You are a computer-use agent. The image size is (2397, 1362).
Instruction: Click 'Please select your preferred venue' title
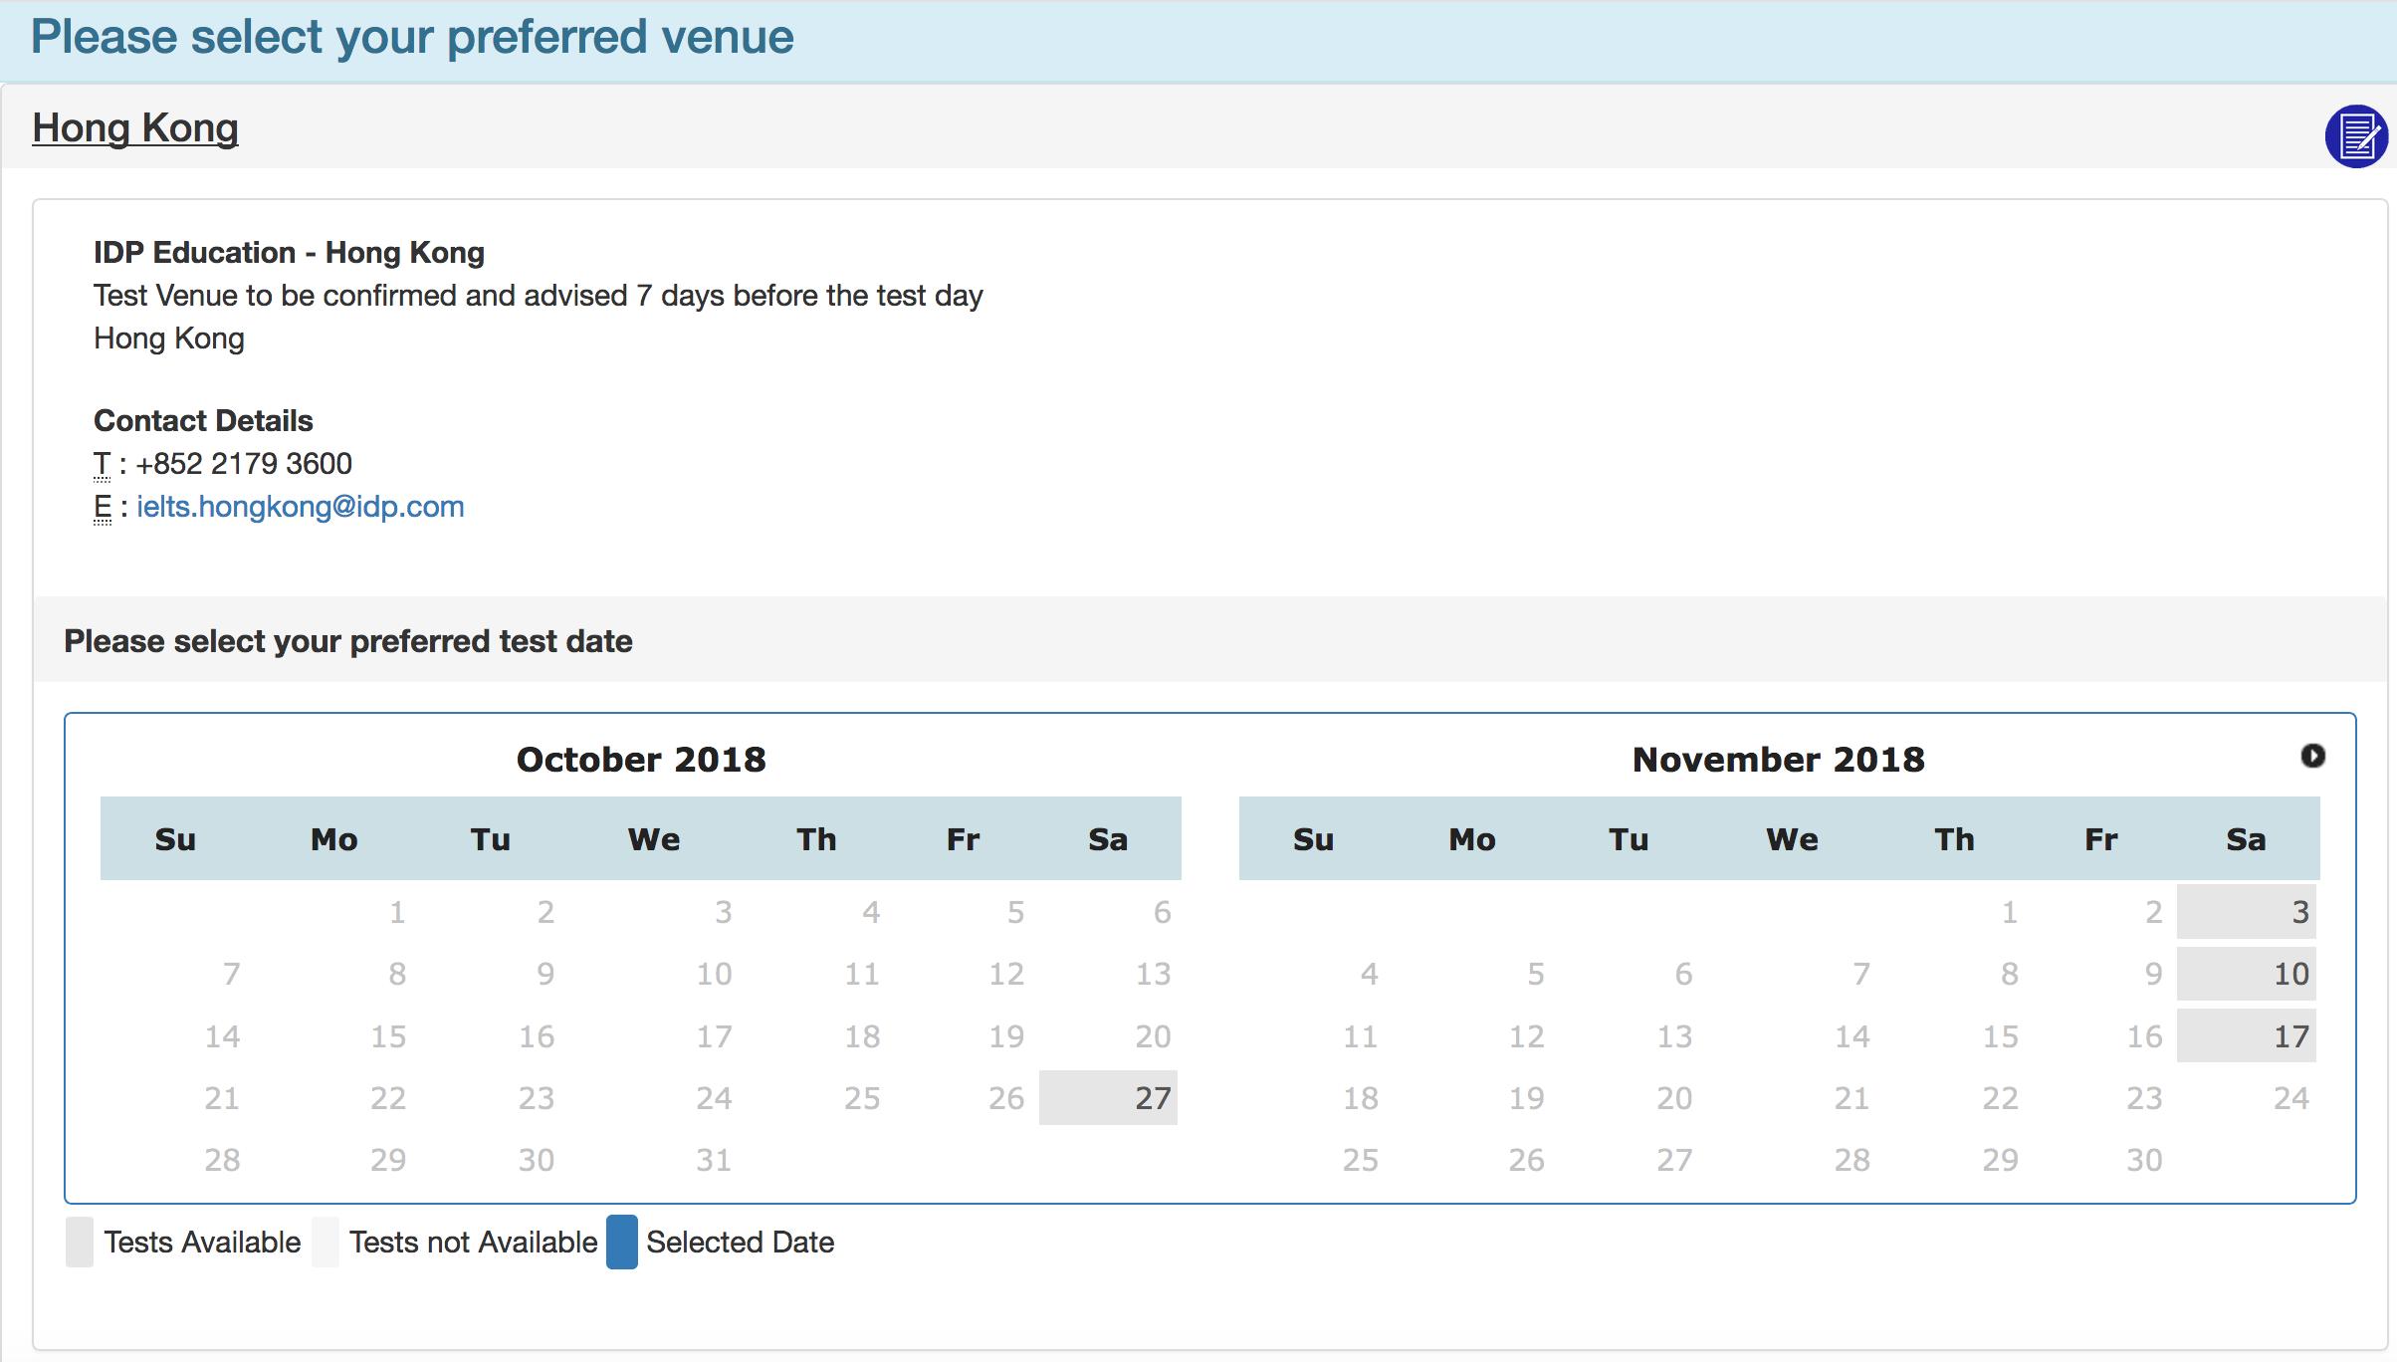point(412,38)
